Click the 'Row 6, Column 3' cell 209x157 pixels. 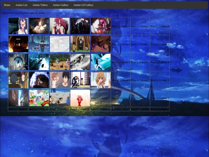click(60, 109)
